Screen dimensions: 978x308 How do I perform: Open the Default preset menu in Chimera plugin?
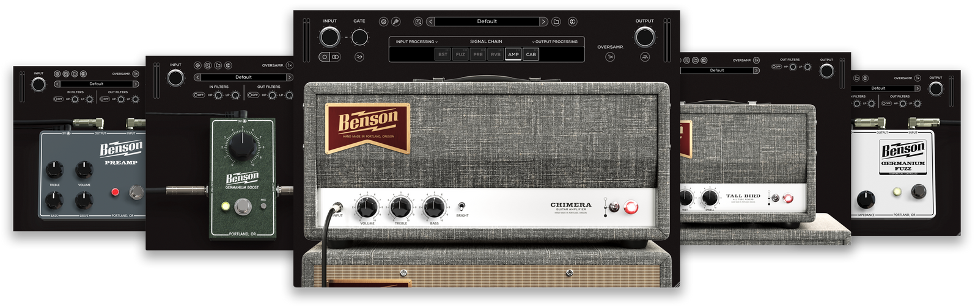click(487, 21)
